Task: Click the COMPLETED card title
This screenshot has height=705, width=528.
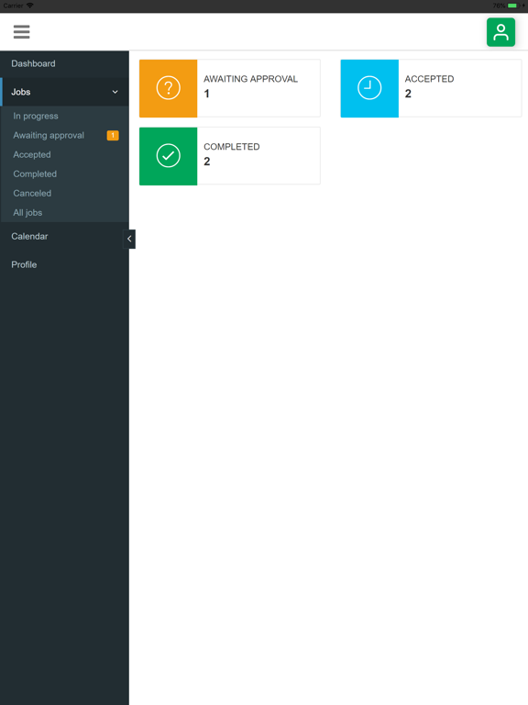Action: pyautogui.click(x=232, y=147)
